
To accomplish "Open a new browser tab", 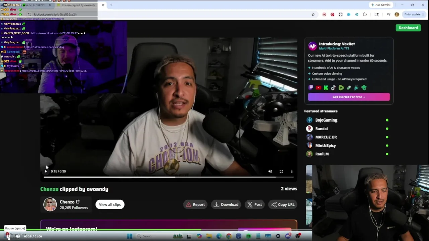I will tap(111, 5).
